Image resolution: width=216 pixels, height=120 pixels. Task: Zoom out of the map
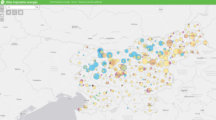(2, 11)
